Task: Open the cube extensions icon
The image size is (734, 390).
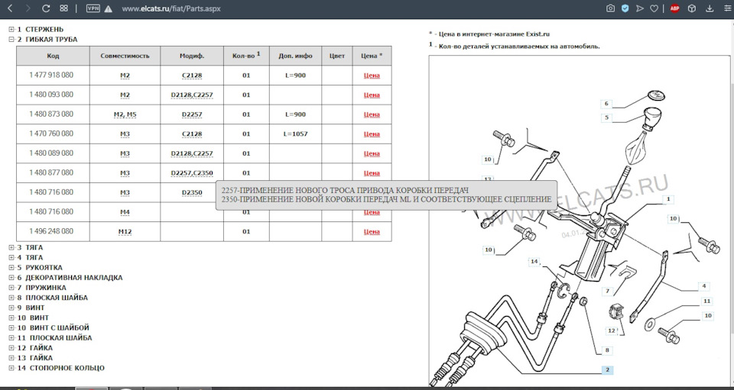Action: (x=692, y=8)
